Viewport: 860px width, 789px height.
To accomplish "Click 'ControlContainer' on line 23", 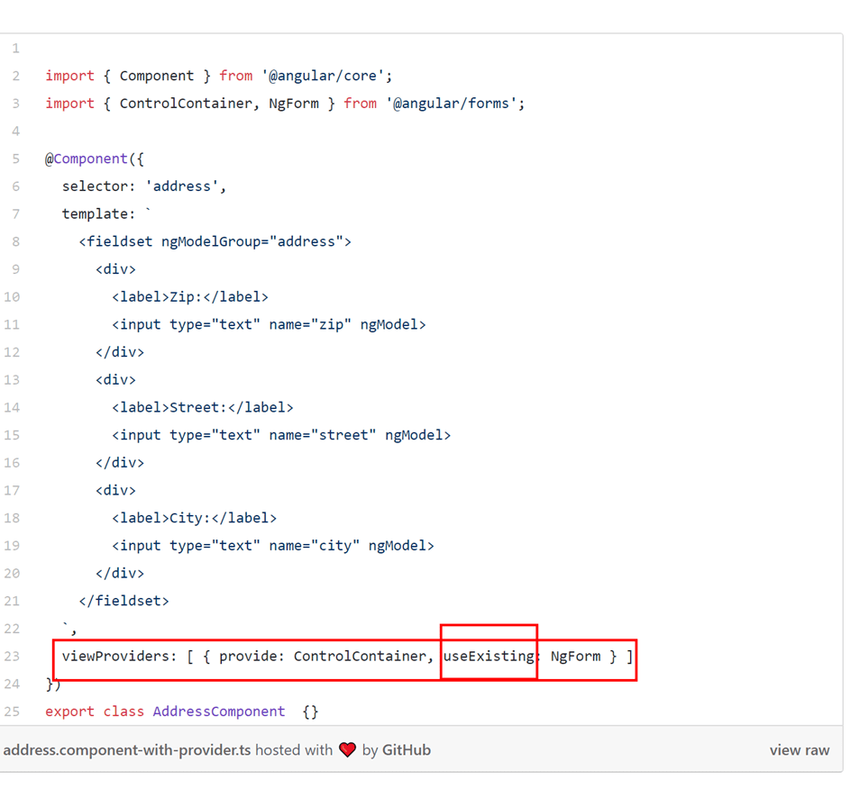I will pyautogui.click(x=360, y=657).
